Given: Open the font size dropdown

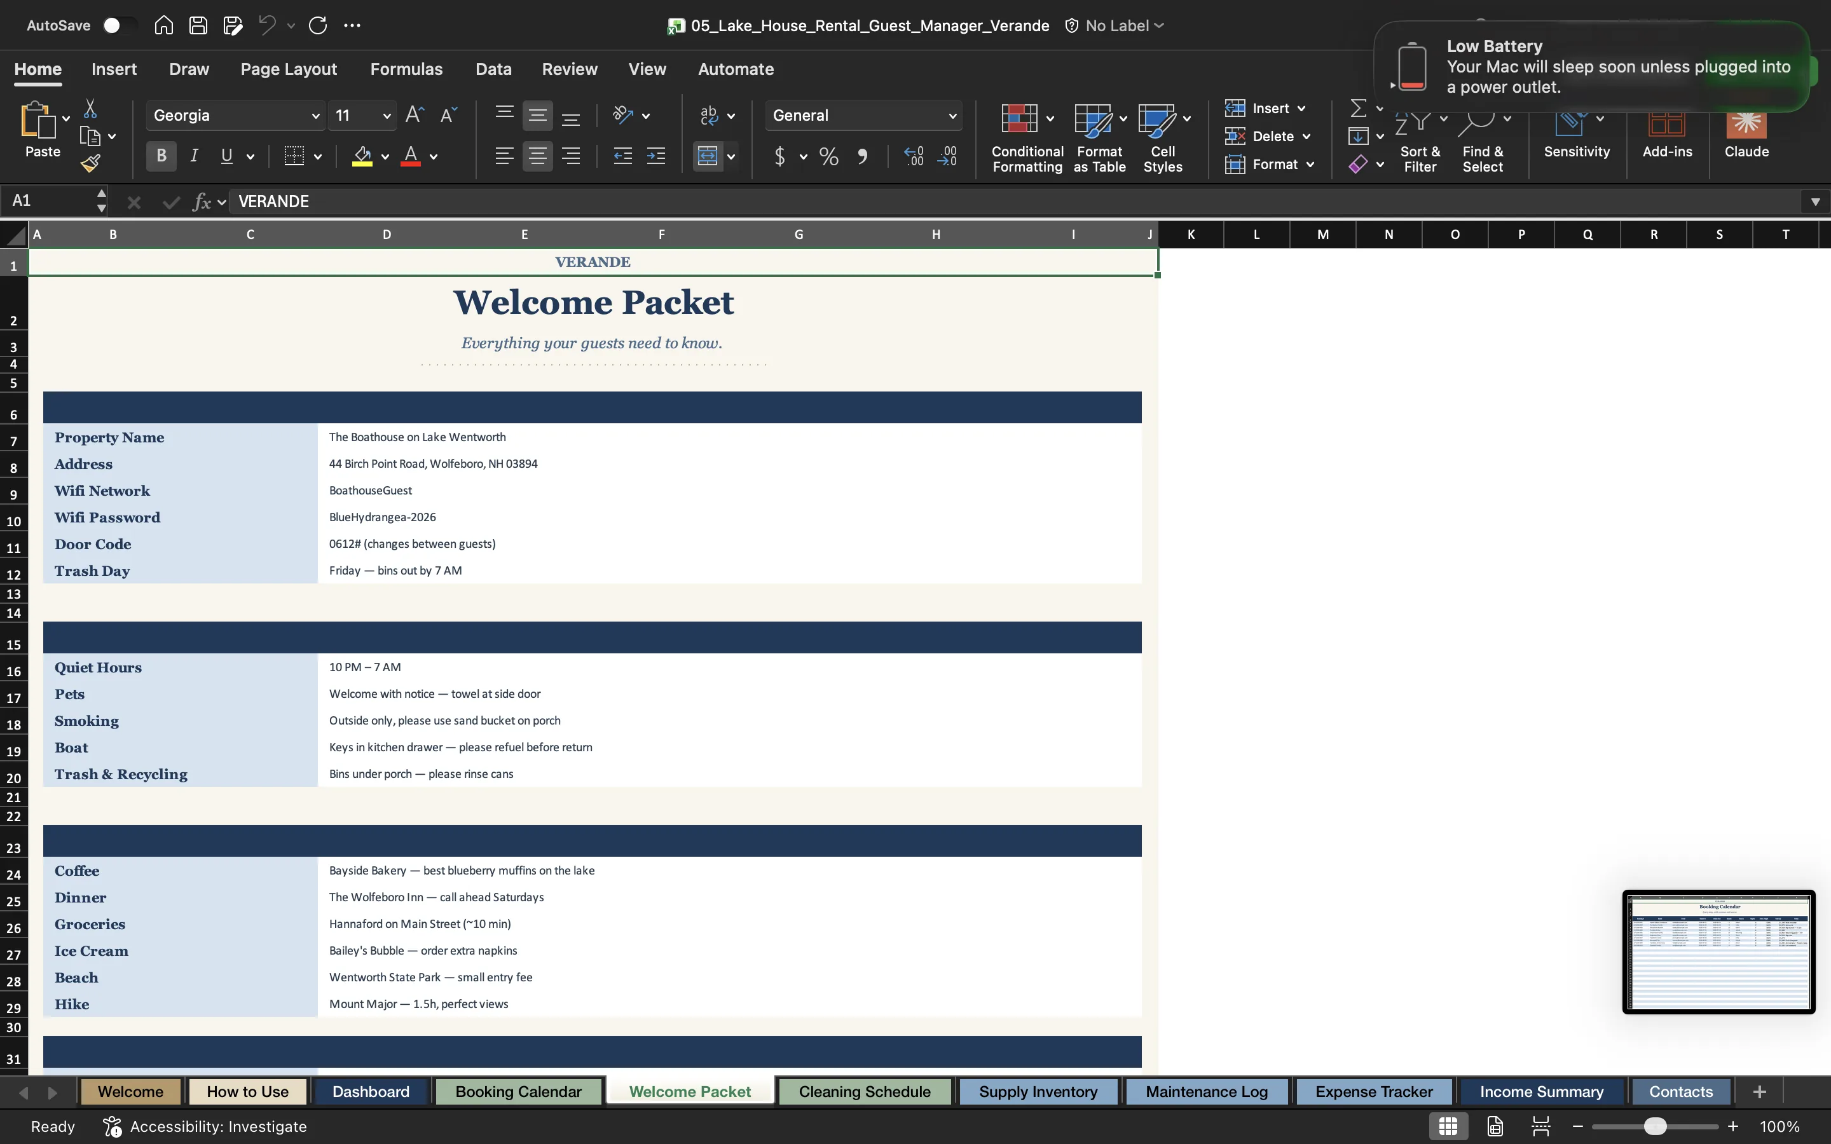Looking at the screenshot, I should pyautogui.click(x=387, y=116).
